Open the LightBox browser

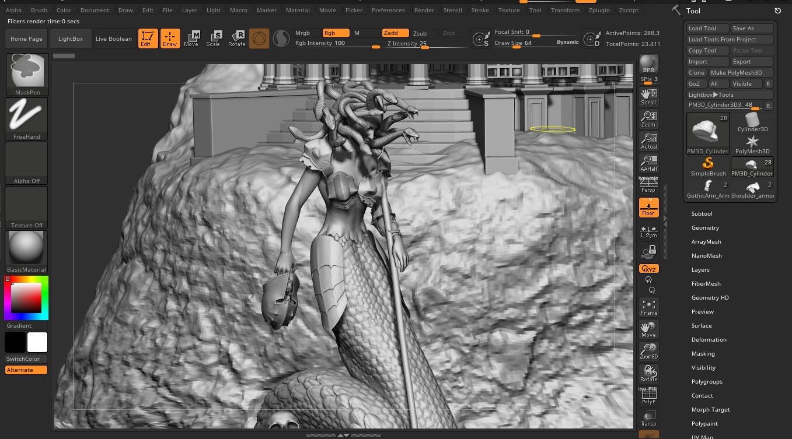pyautogui.click(x=70, y=38)
